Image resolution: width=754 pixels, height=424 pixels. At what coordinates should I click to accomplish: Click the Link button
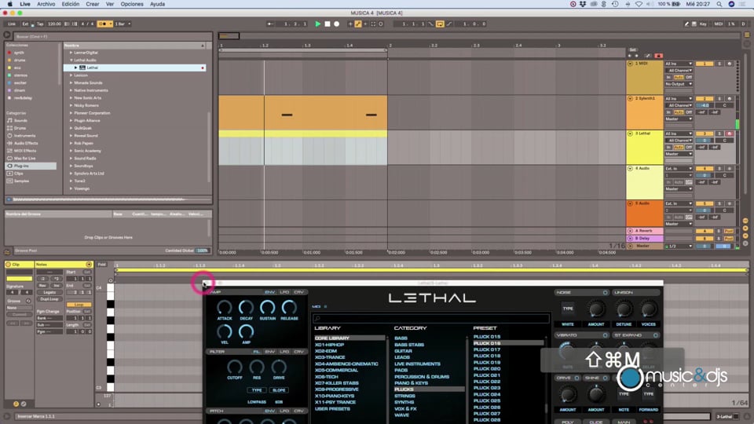tap(12, 24)
